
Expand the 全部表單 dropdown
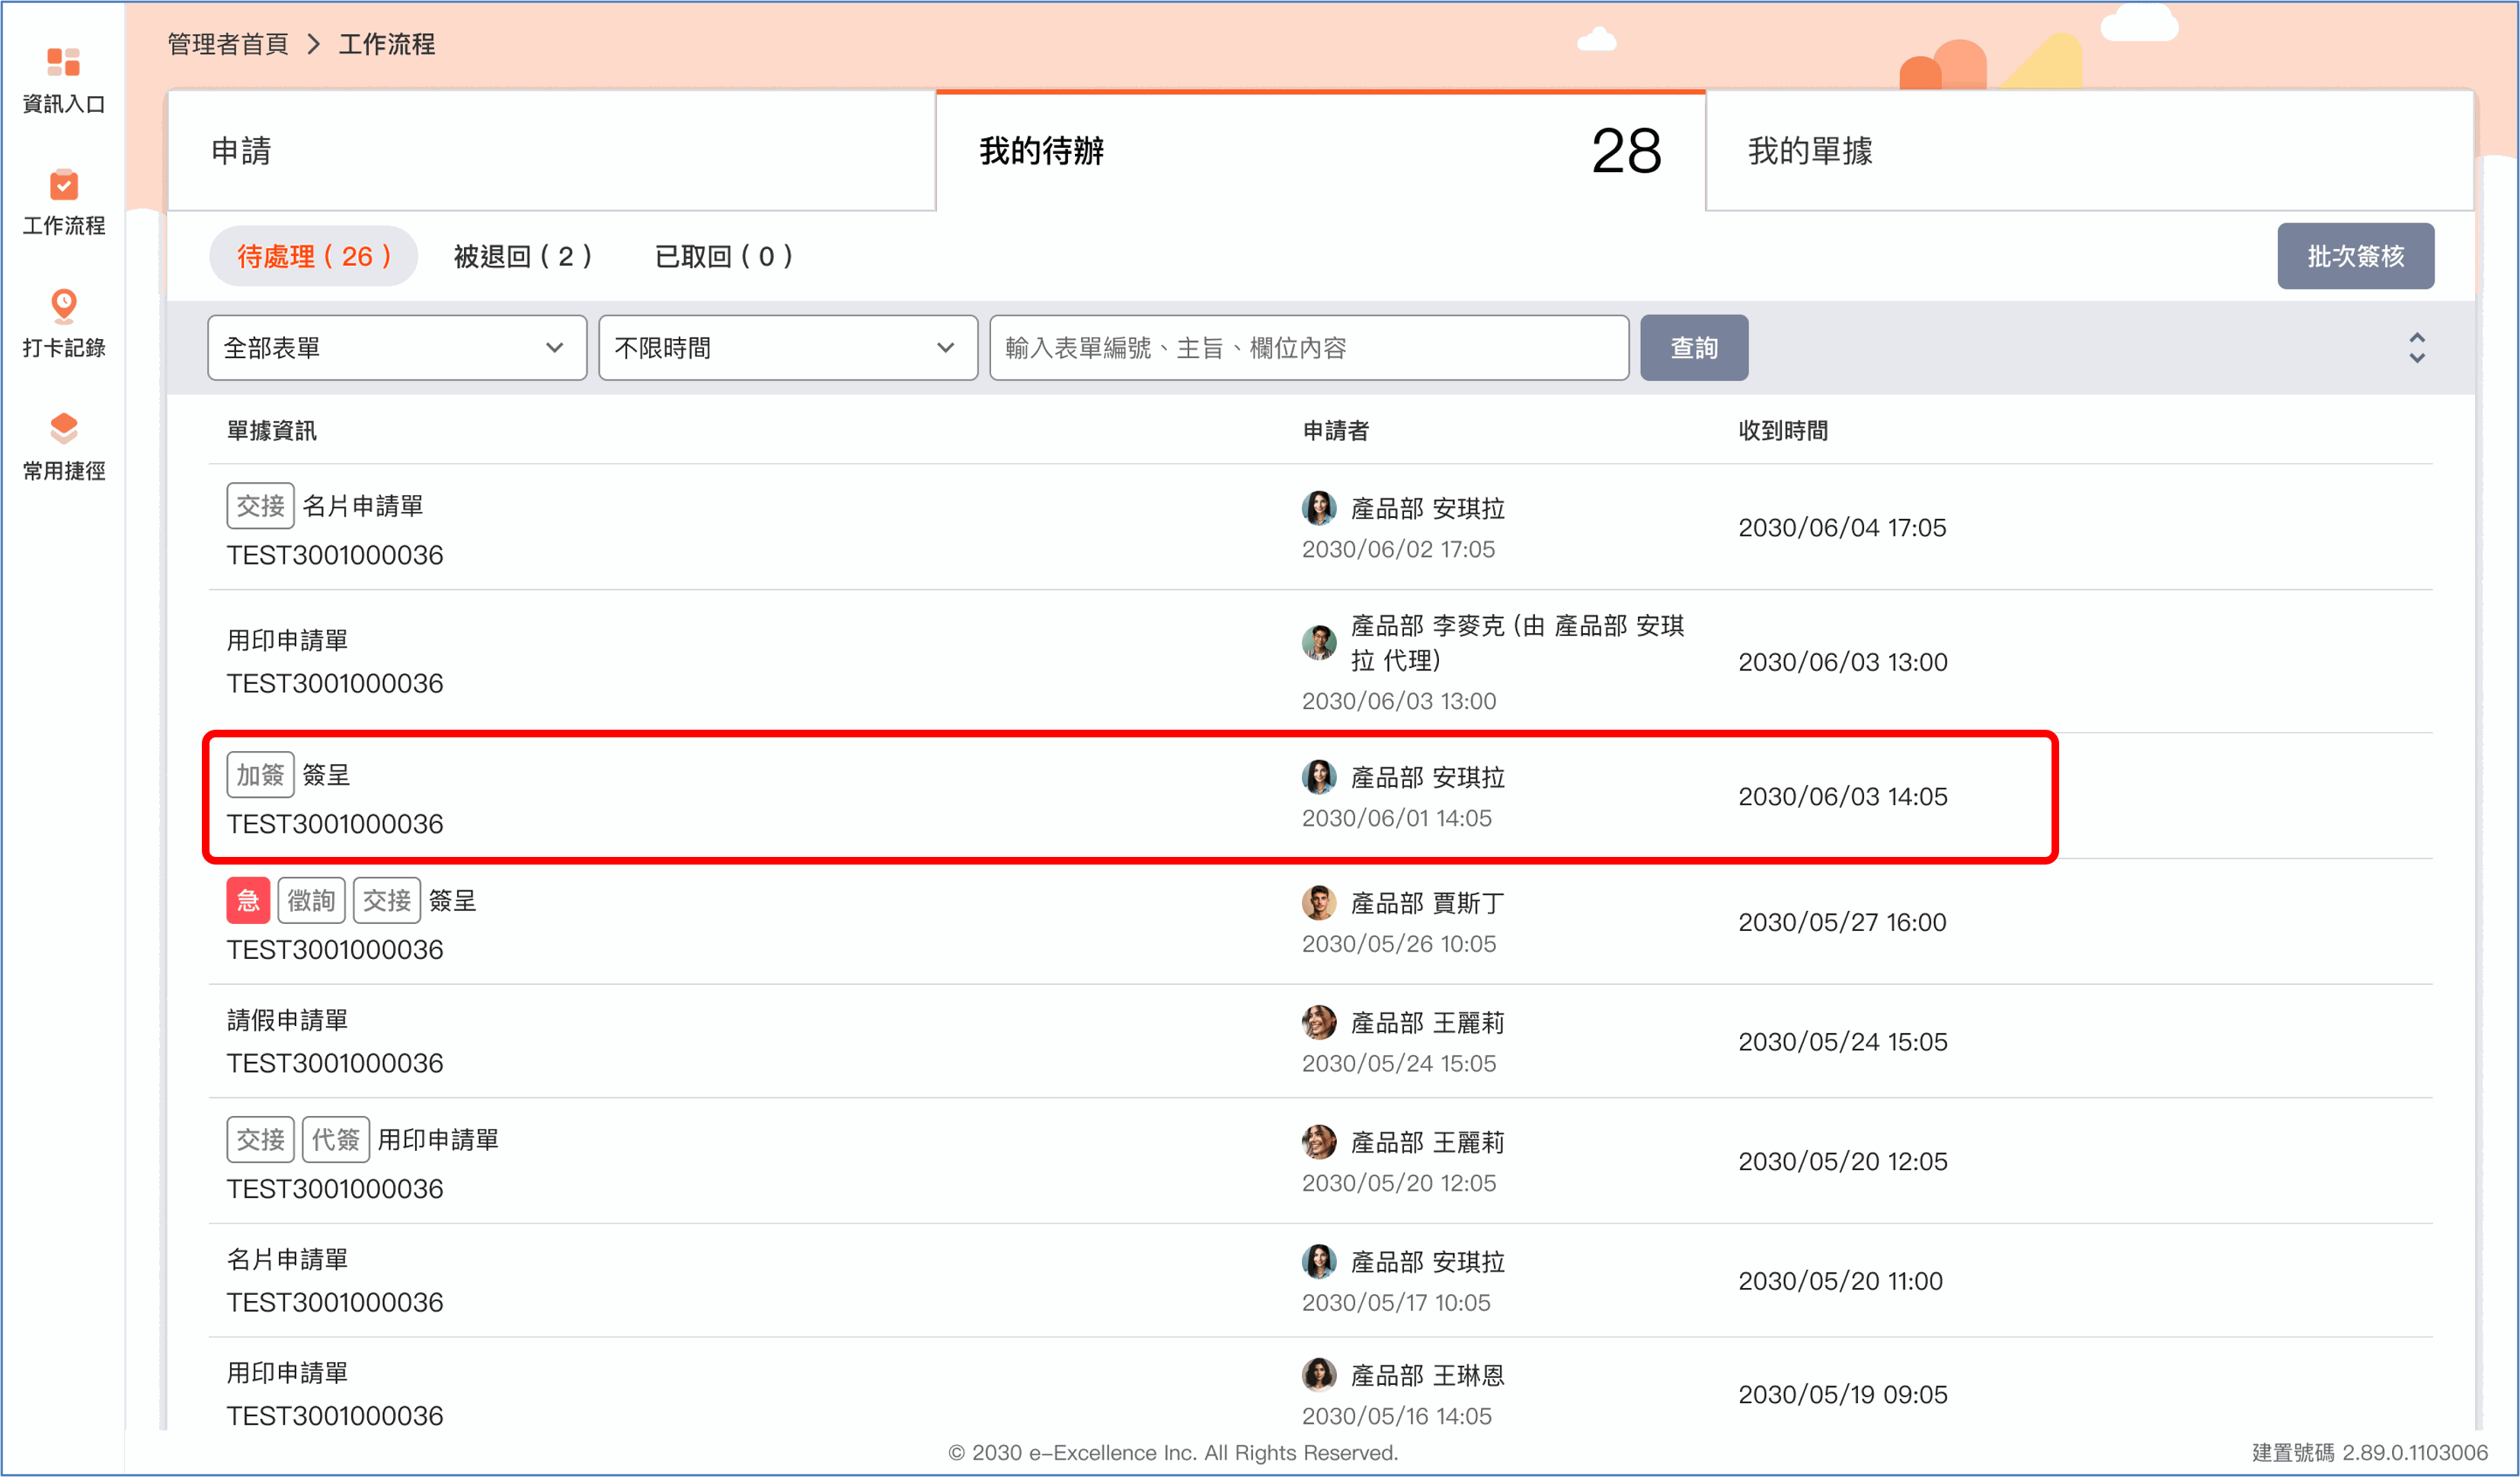tap(397, 348)
